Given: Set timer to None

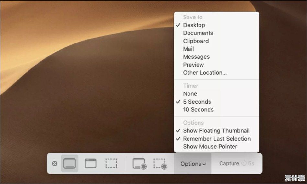Looking at the screenshot, I should [190, 94].
